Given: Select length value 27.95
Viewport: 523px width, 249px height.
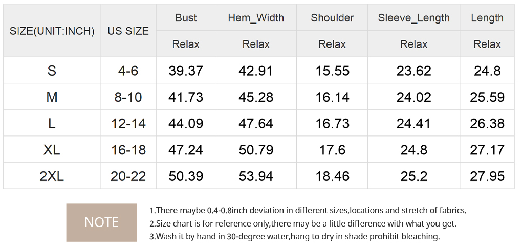Looking at the screenshot, I should click(x=487, y=176).
